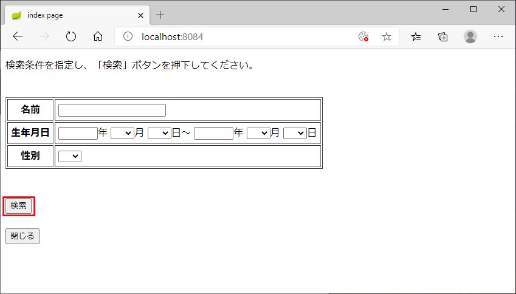Expand the start day dropdown
Viewport: 516px width, 294px height.
pos(159,133)
